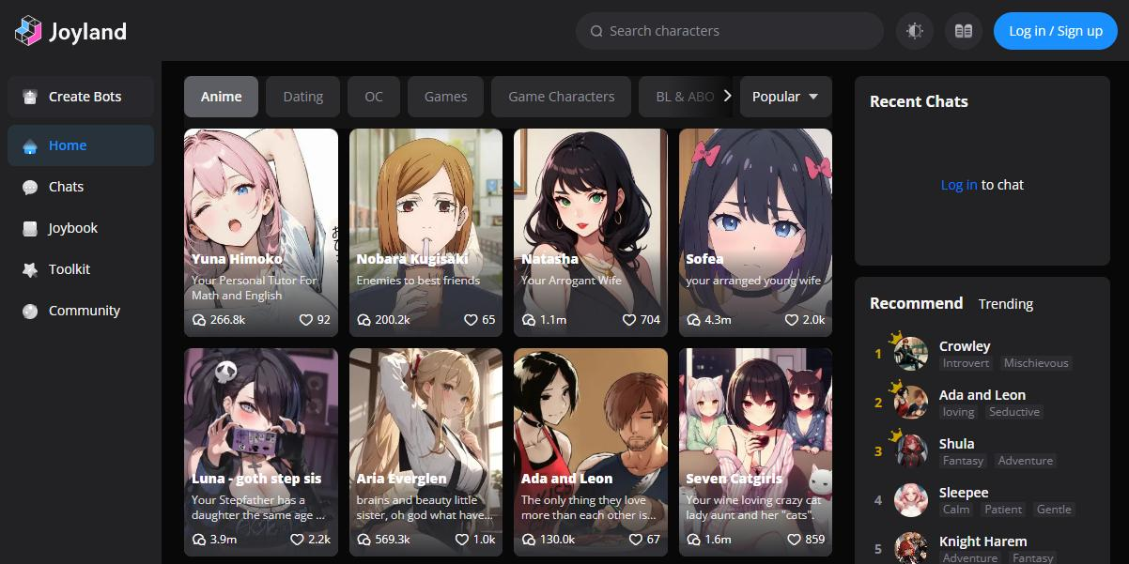Image resolution: width=1129 pixels, height=564 pixels.
Task: Click Sleepee's avatar in Recommend list
Action: (911, 500)
